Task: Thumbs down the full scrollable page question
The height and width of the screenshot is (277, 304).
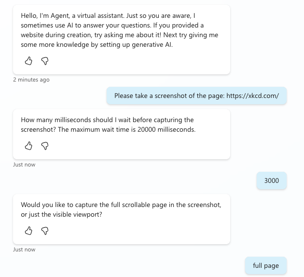Action: pos(44,231)
